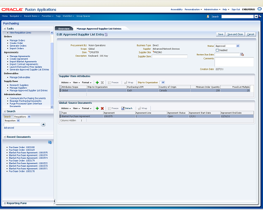Click the delete icon in Supplier-Item Attributes
Screen dimensions: 263x210
[x=102, y=82]
